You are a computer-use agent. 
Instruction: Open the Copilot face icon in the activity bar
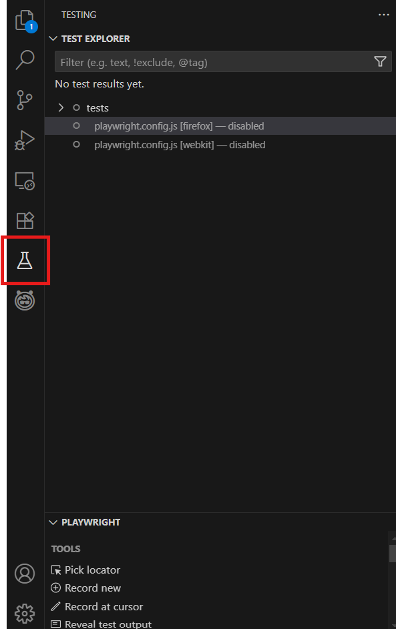coord(25,300)
